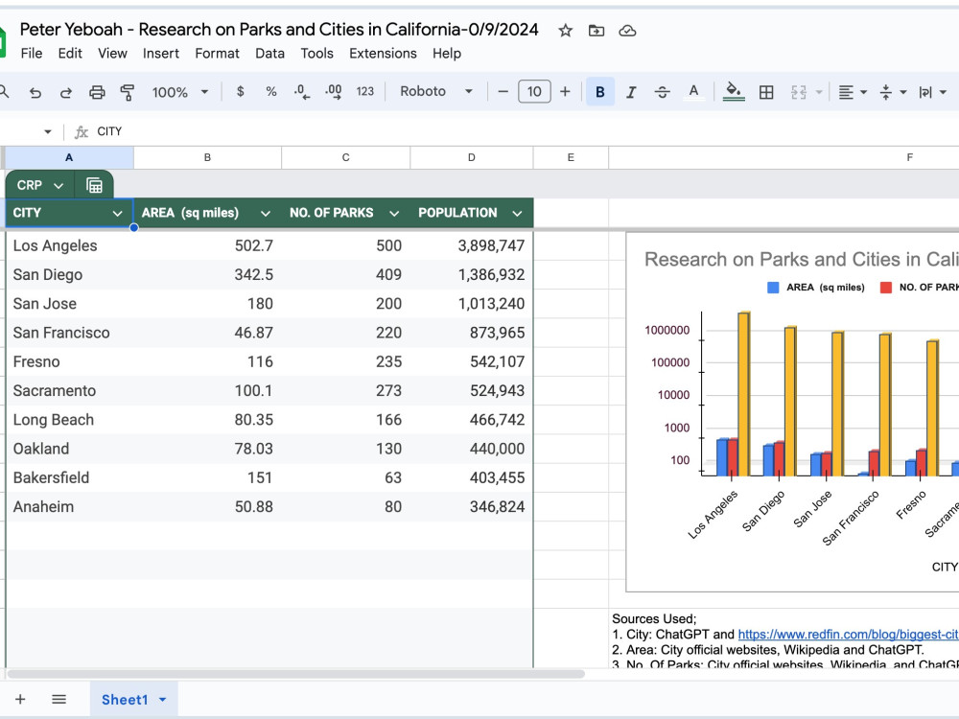Click the move to folder icon
The width and height of the screenshot is (959, 719).
tap(596, 31)
